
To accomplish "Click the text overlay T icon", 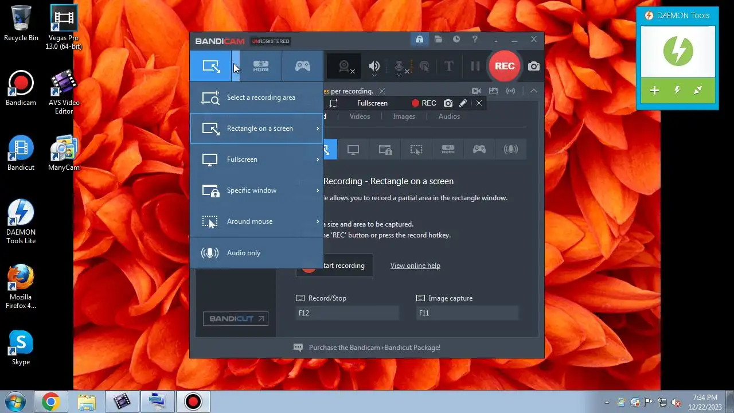I will 448,67.
